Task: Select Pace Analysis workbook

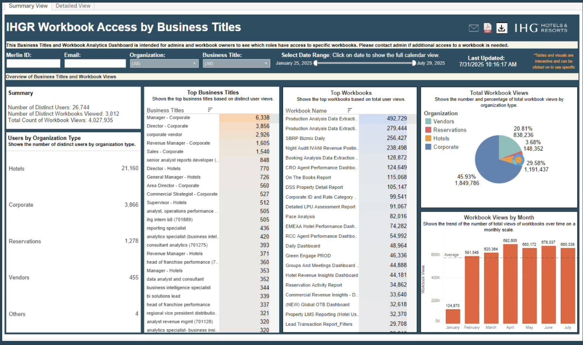Action: [x=300, y=217]
